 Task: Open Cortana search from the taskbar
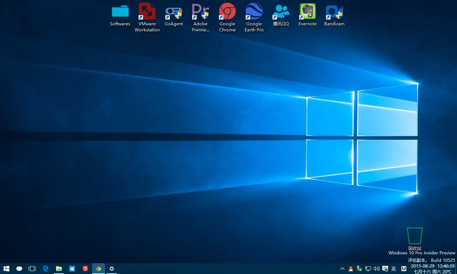pyautogui.click(x=19, y=269)
